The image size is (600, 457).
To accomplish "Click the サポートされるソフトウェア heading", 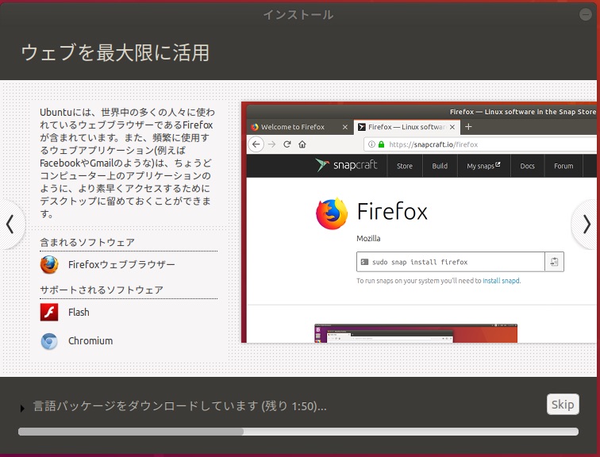I will (102, 290).
